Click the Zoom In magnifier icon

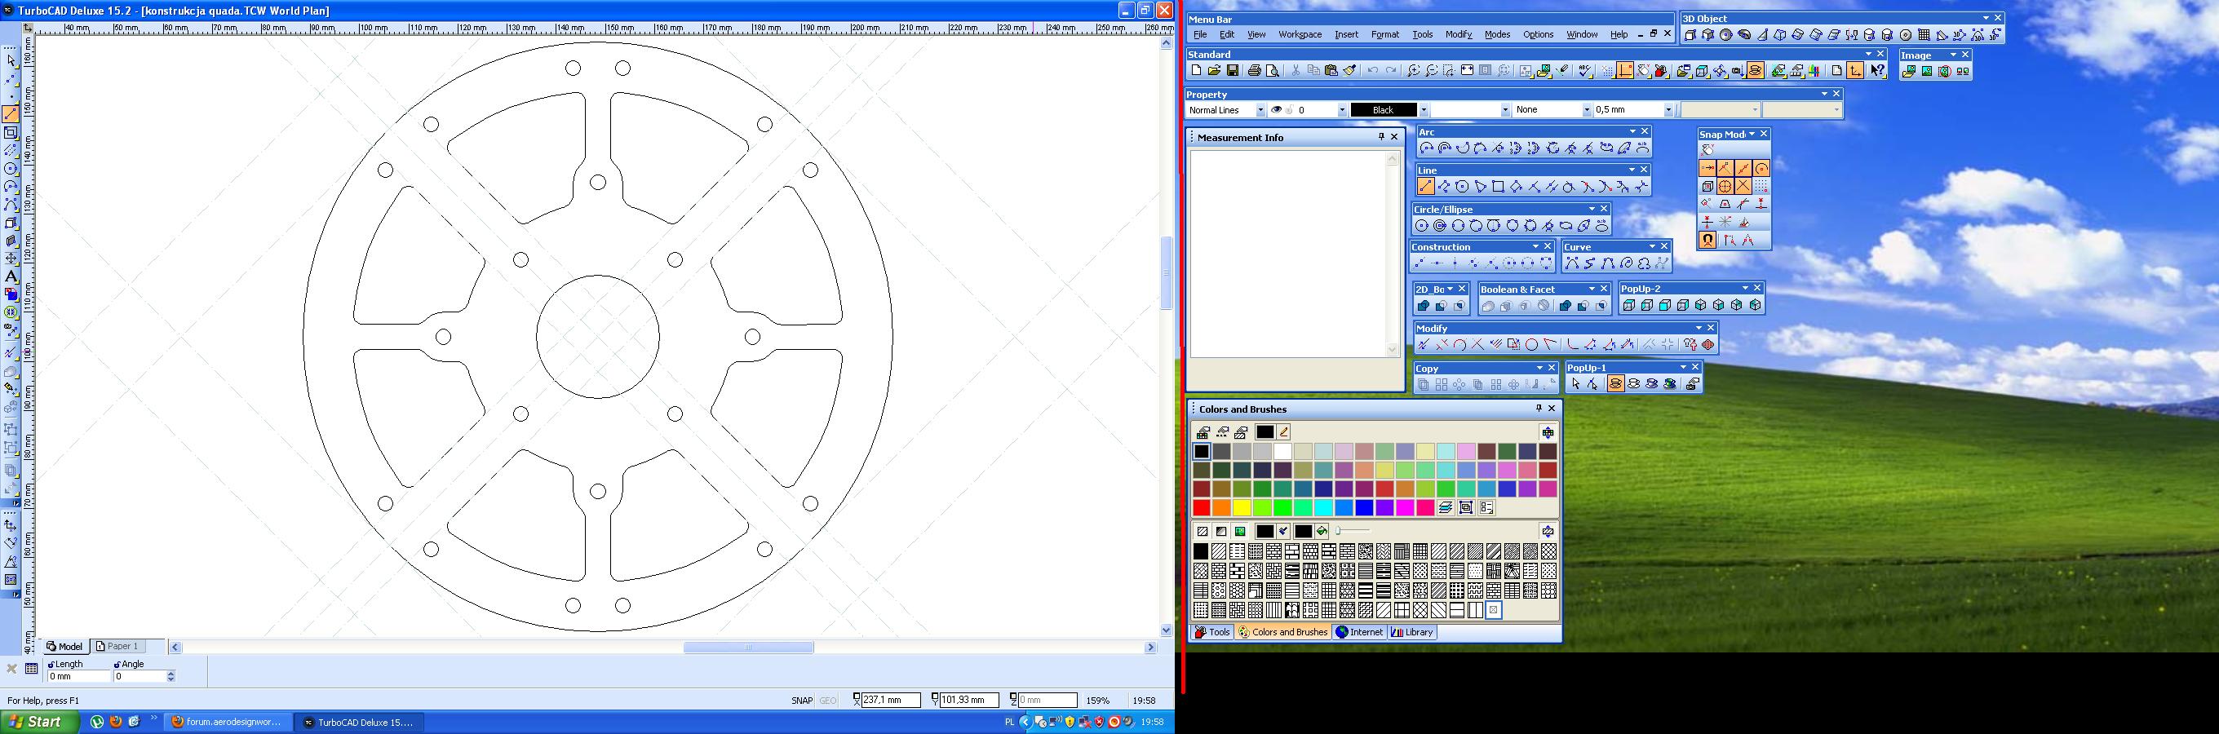coord(1414,72)
